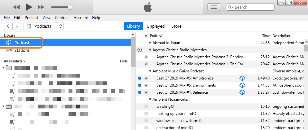Click the first playlist folder icon
This screenshot has height=130, width=308.
[9, 68]
